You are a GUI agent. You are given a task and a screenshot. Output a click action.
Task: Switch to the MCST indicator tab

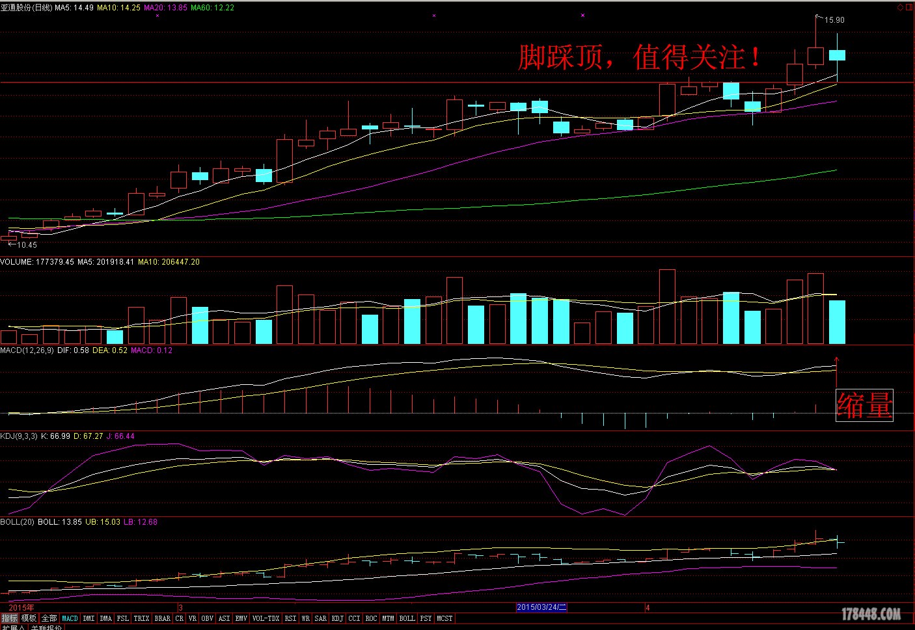point(444,618)
